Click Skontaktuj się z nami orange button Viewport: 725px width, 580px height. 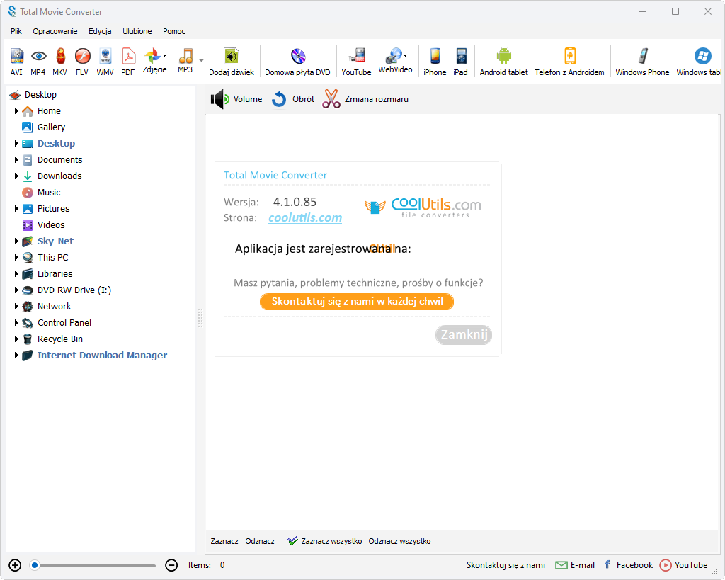point(357,302)
